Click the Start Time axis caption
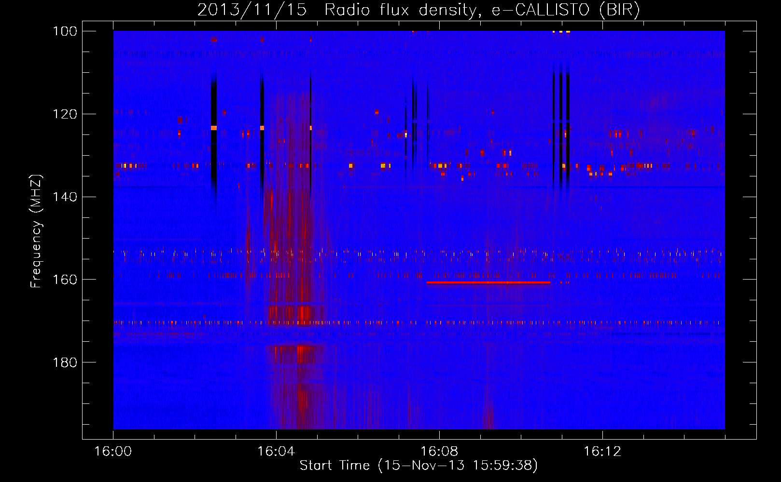The image size is (781, 482). [418, 466]
